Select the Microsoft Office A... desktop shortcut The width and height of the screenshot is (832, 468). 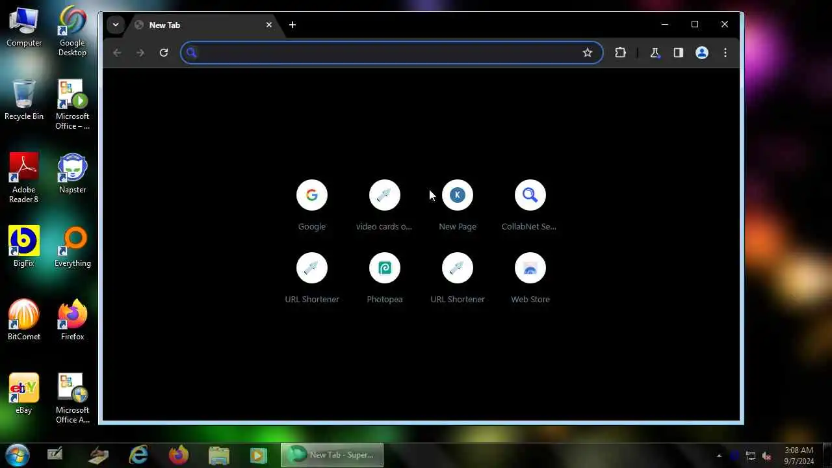point(72,398)
